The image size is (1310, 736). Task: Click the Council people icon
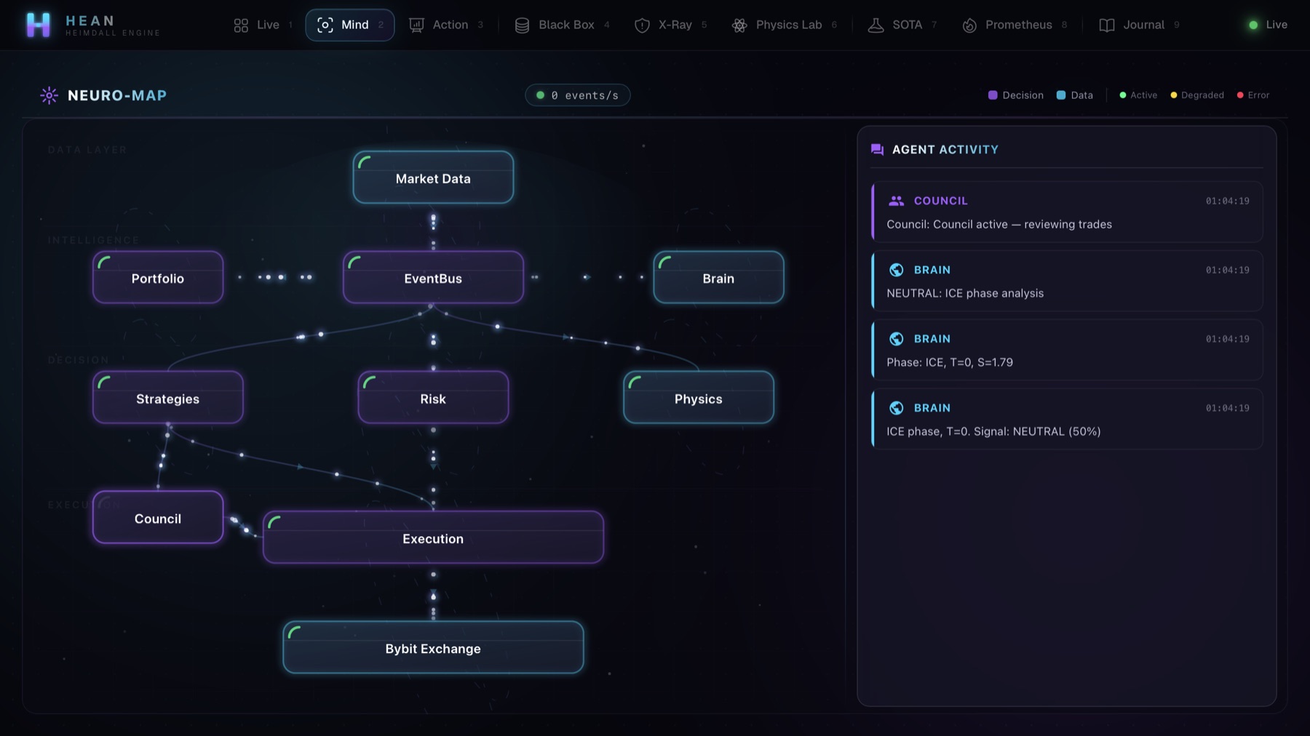897,201
